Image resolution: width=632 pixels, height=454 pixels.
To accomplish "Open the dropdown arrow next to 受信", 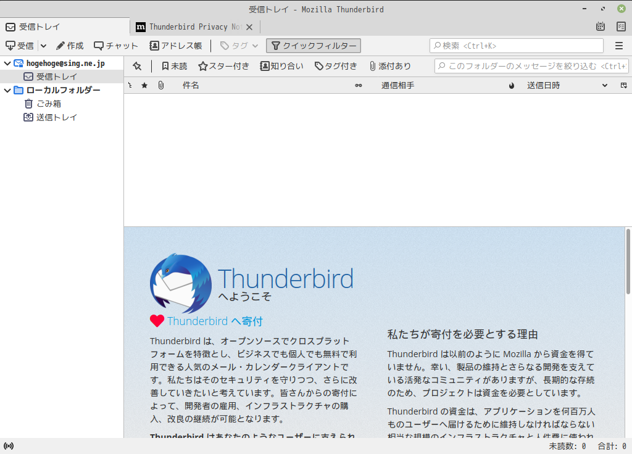I will point(44,46).
